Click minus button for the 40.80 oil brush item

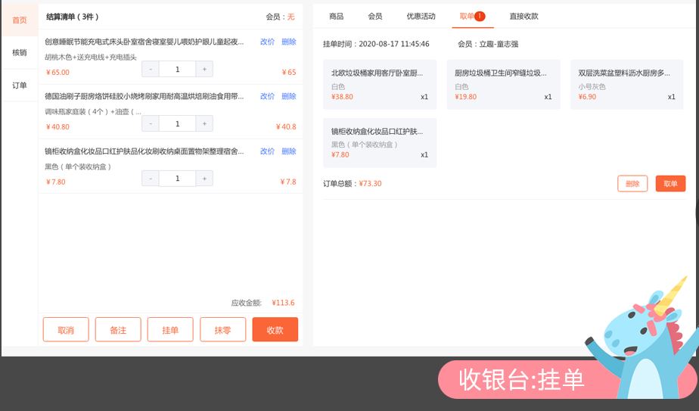[150, 123]
